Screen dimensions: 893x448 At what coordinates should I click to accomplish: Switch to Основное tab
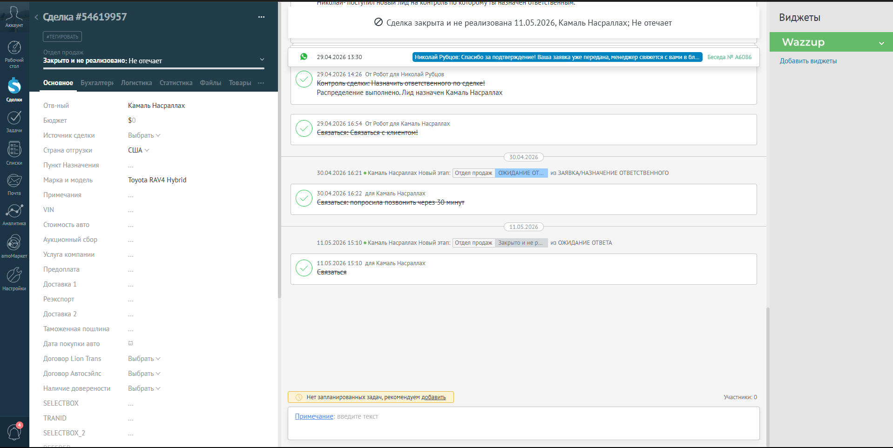[58, 83]
